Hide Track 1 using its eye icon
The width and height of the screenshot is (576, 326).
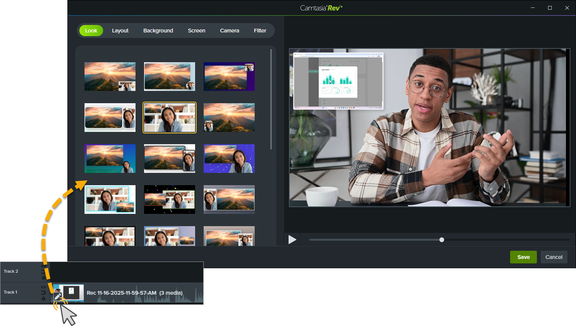click(43, 287)
